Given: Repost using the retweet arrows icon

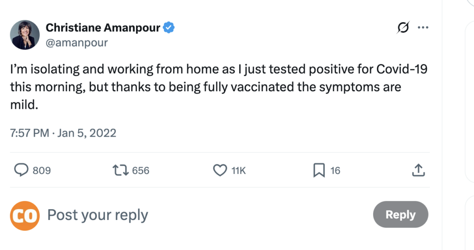Looking at the screenshot, I should click(121, 170).
